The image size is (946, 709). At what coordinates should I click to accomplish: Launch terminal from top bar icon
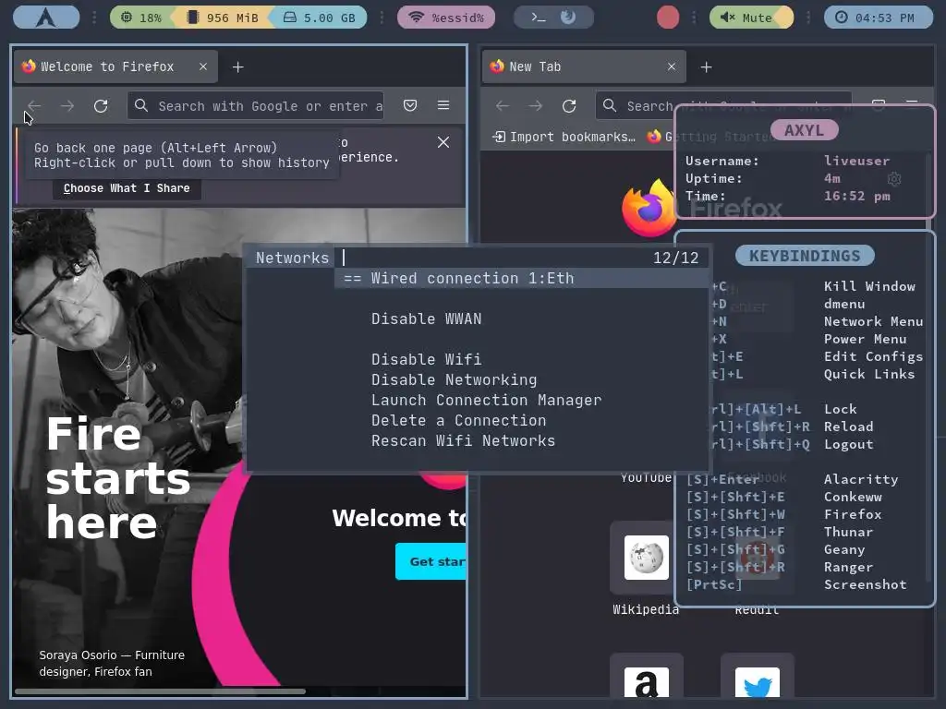pyautogui.click(x=539, y=18)
